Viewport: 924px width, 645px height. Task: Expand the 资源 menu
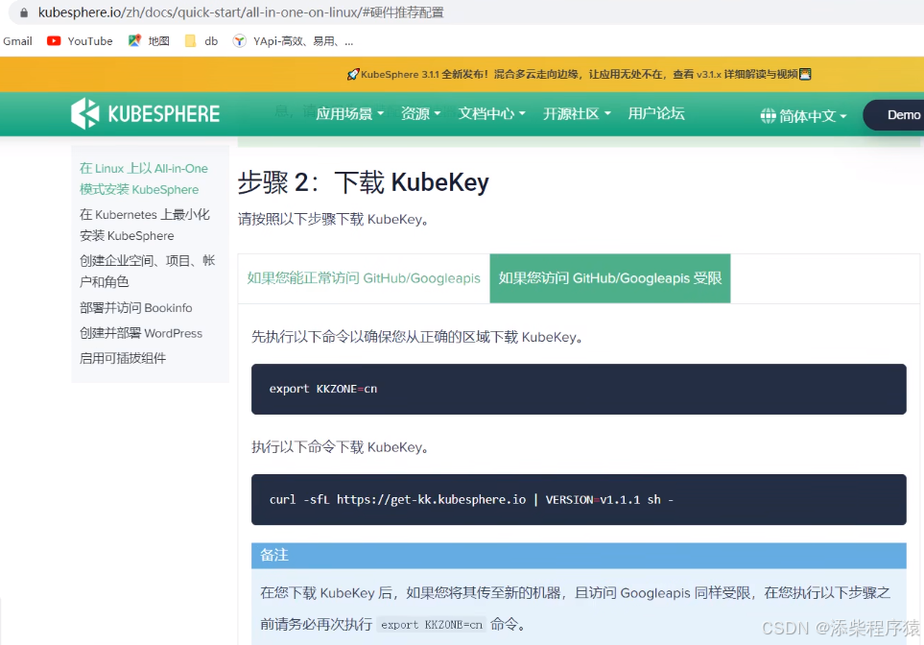[421, 114]
